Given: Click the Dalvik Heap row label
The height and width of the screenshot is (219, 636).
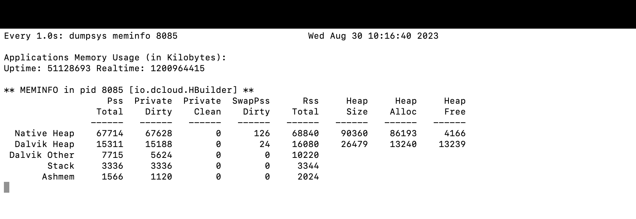Looking at the screenshot, I should [x=44, y=144].
